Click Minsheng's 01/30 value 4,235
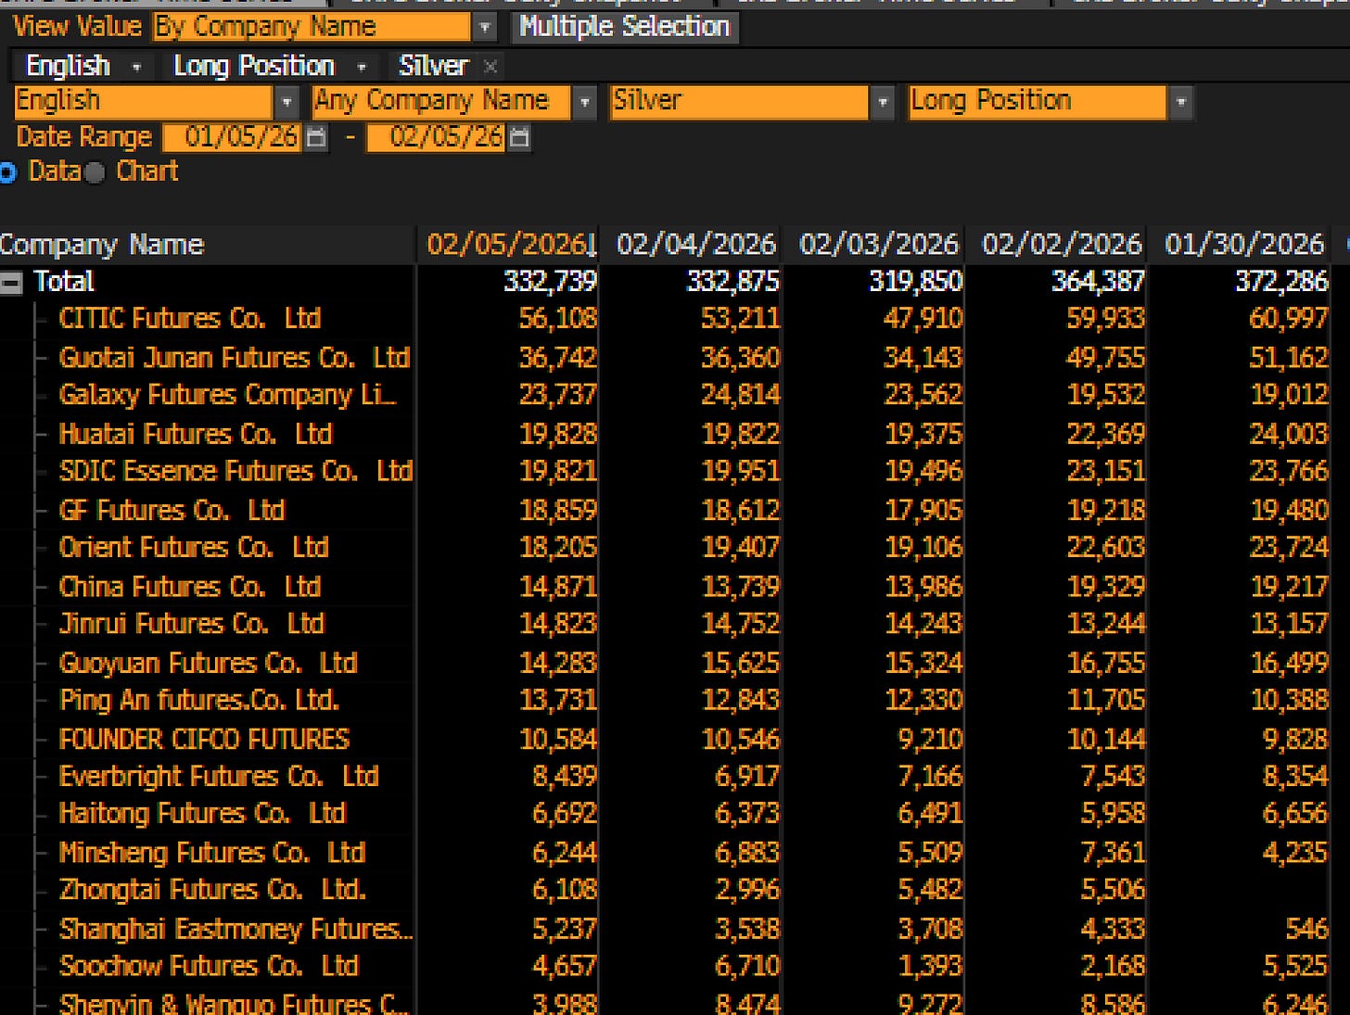 tap(1295, 852)
